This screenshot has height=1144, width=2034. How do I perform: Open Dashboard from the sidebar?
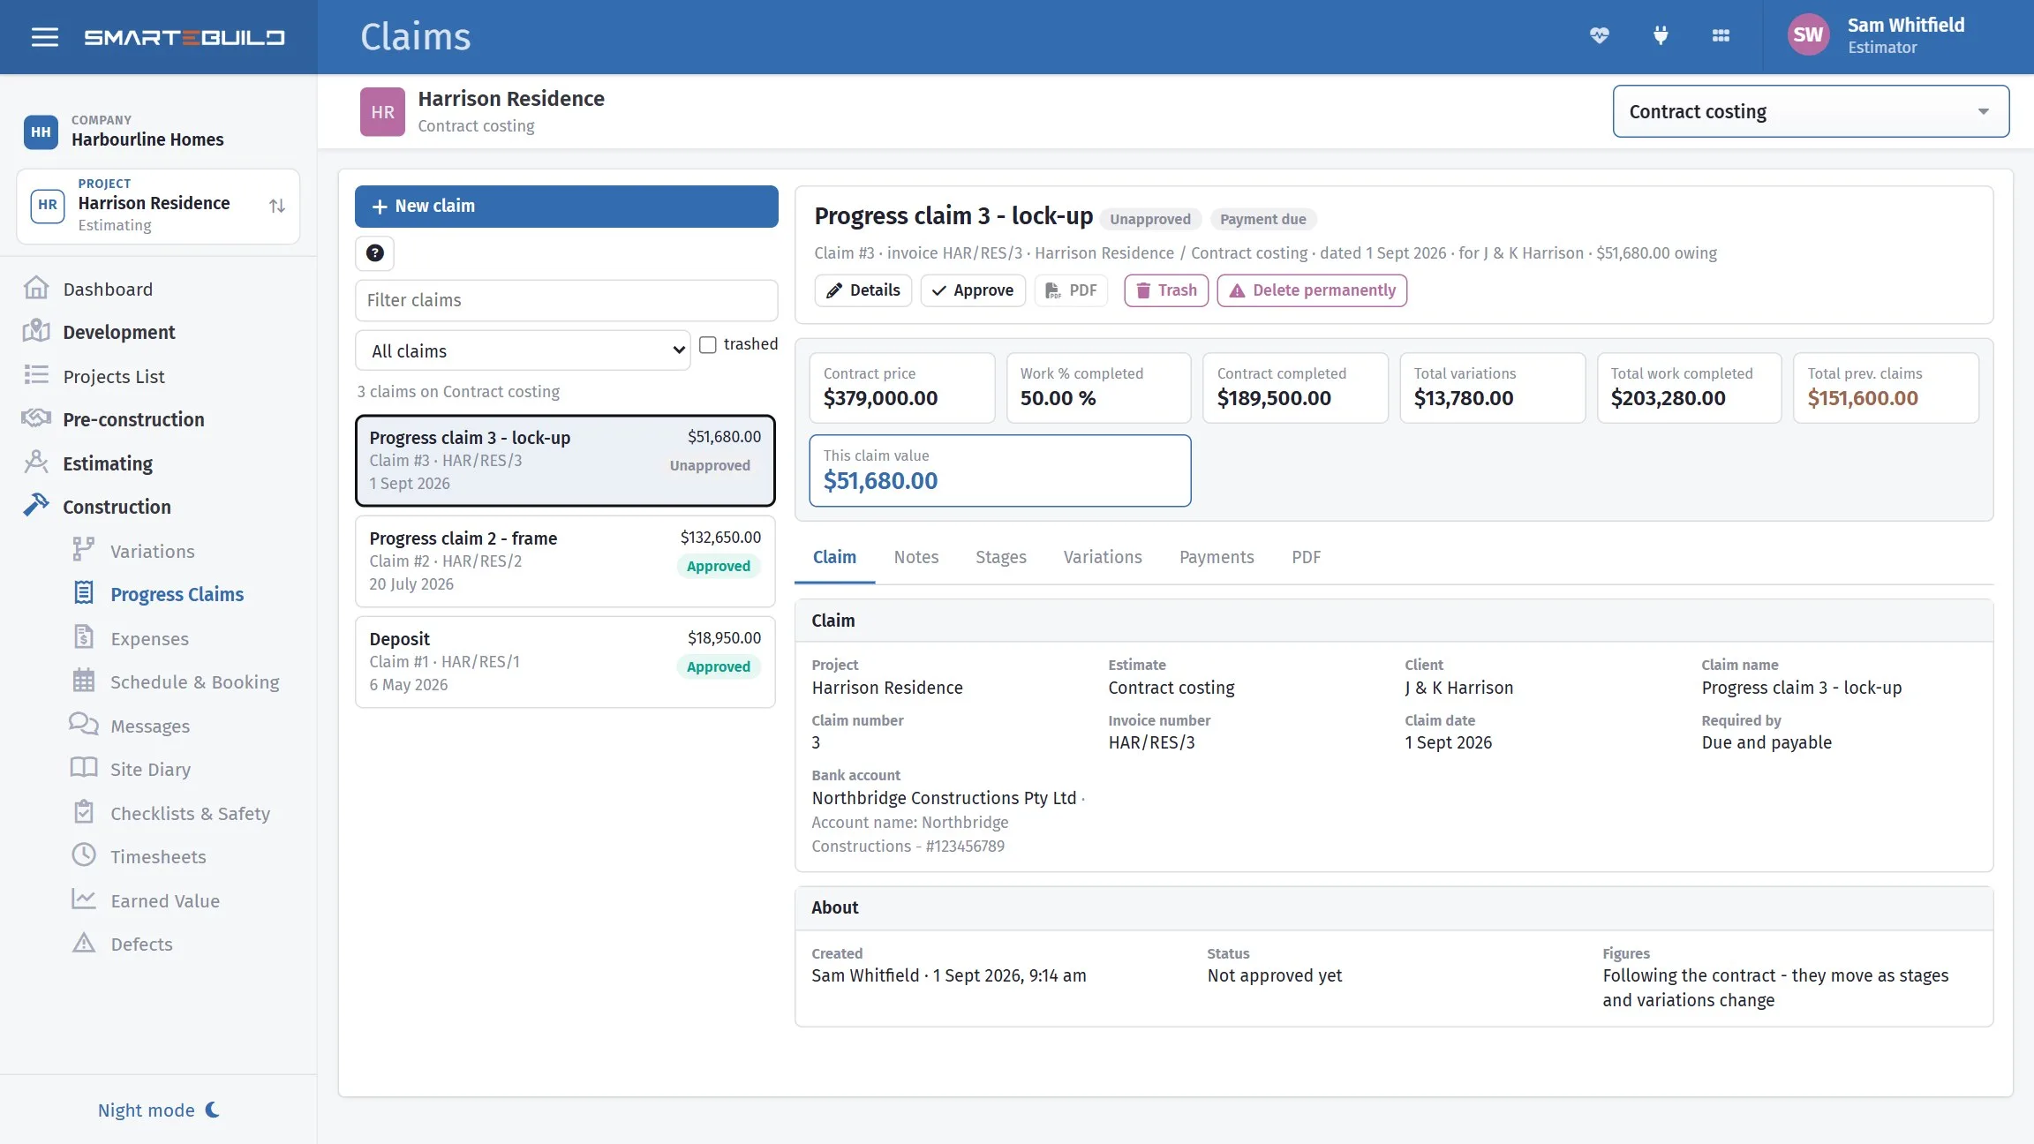[x=108, y=289]
